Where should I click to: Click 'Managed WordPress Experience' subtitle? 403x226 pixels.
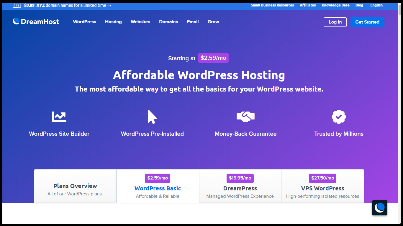(x=240, y=196)
